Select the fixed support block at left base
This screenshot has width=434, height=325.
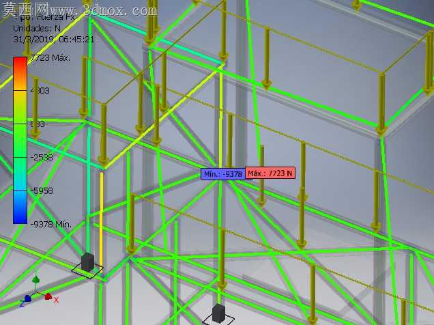tap(87, 262)
